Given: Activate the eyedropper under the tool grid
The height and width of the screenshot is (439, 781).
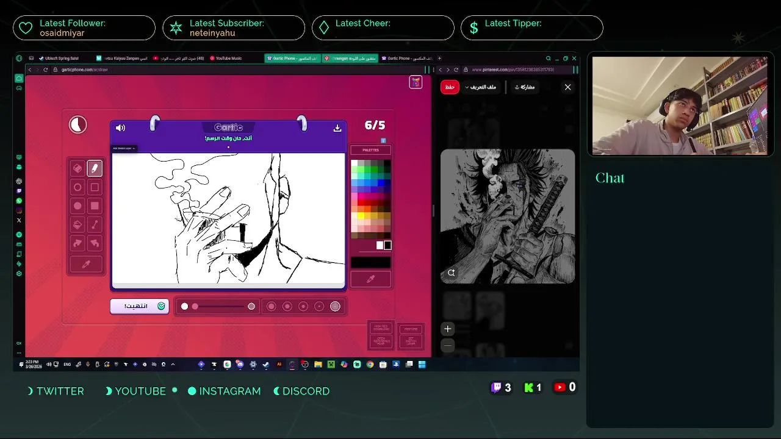Looking at the screenshot, I should tap(86, 265).
